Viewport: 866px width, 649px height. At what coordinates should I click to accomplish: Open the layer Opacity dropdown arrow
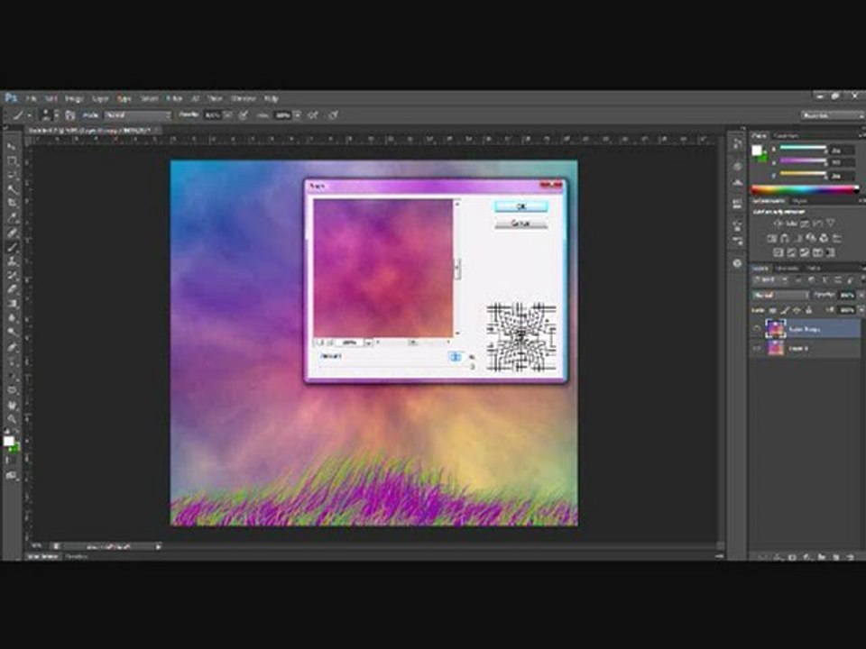pos(861,296)
